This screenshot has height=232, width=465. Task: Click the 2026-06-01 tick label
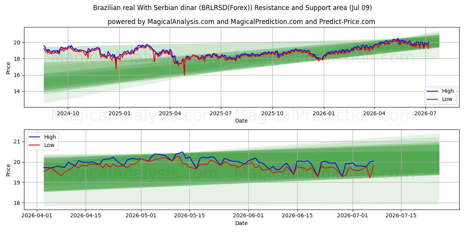[x=248, y=216]
